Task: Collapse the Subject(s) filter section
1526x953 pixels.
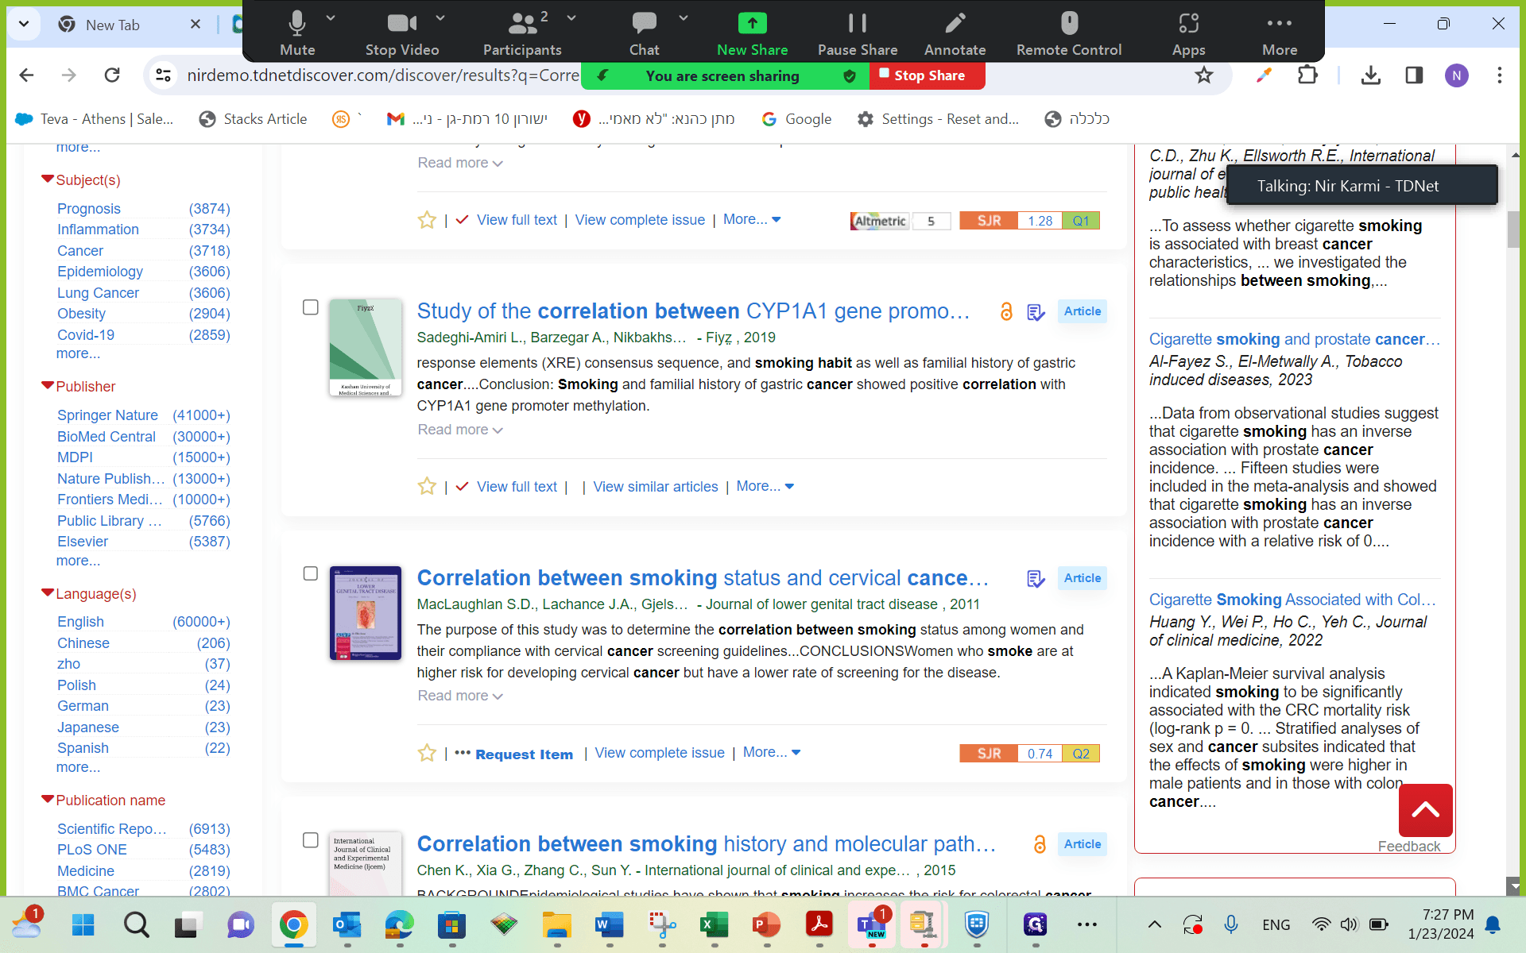Action: [x=81, y=180]
